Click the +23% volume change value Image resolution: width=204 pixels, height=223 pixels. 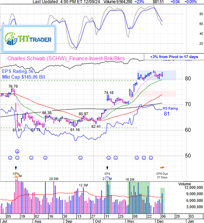[x=139, y=2]
